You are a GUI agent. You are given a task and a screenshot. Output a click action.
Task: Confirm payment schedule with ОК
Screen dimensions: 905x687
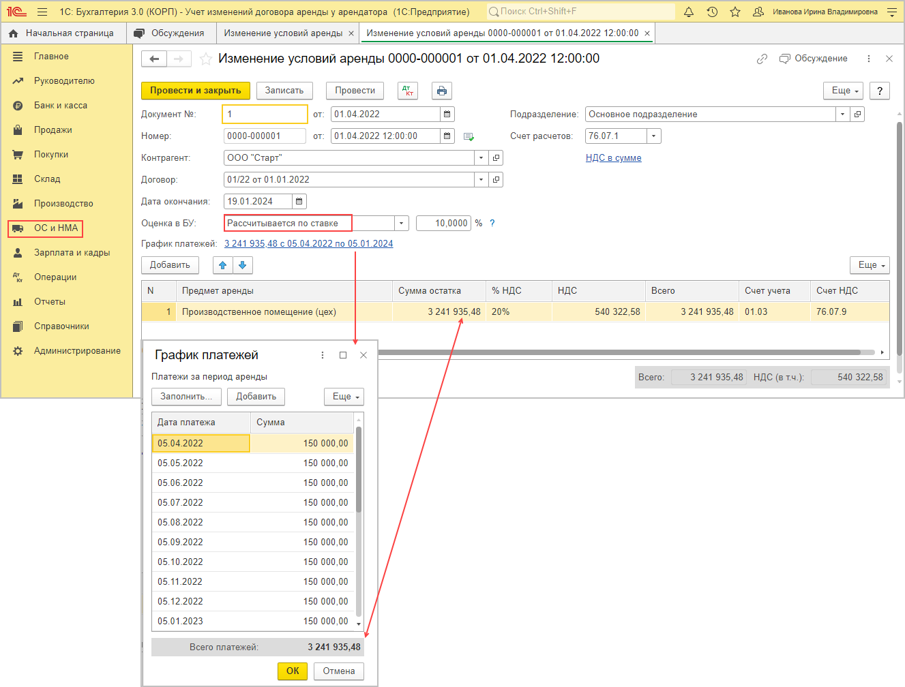click(x=293, y=671)
